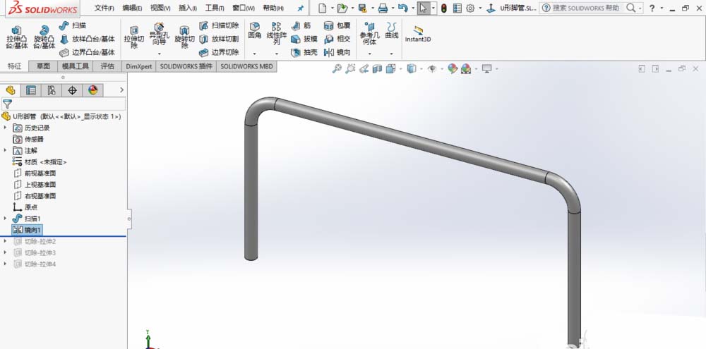The height and width of the screenshot is (349, 706).
Task: Select 原点 (Origin) in the tree
Action: (x=25, y=207)
